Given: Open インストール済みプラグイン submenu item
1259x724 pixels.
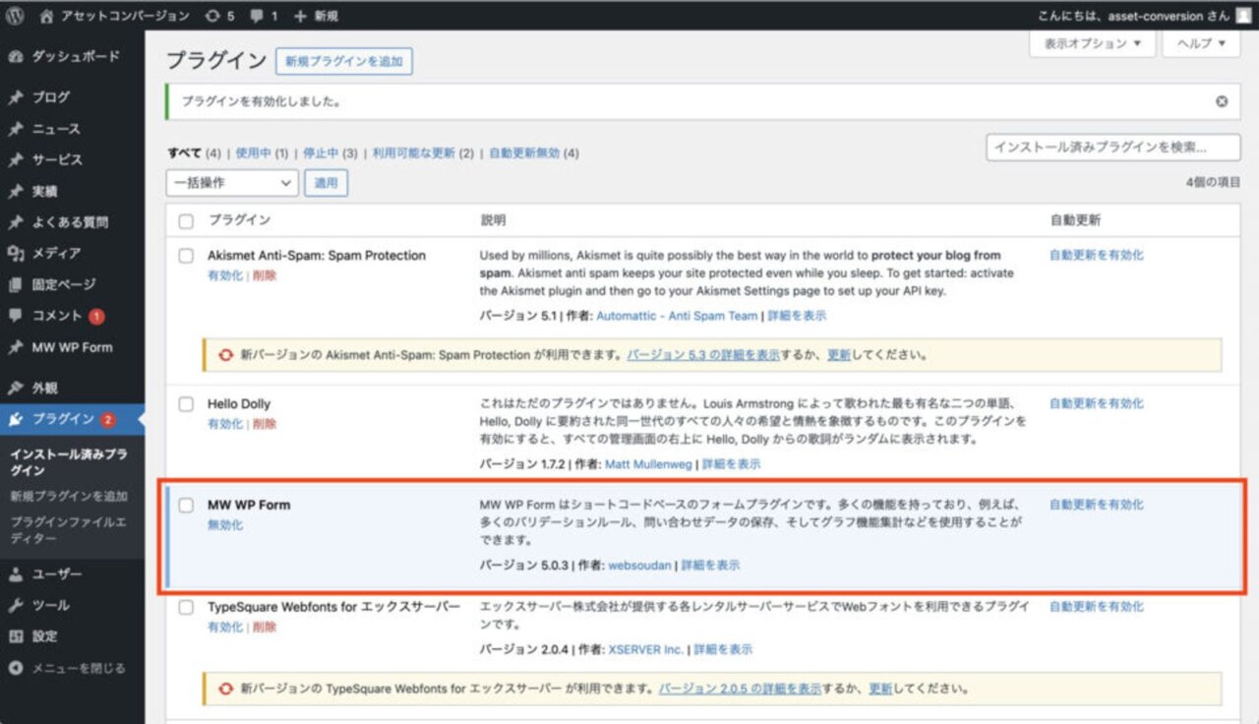Looking at the screenshot, I should tap(69, 462).
